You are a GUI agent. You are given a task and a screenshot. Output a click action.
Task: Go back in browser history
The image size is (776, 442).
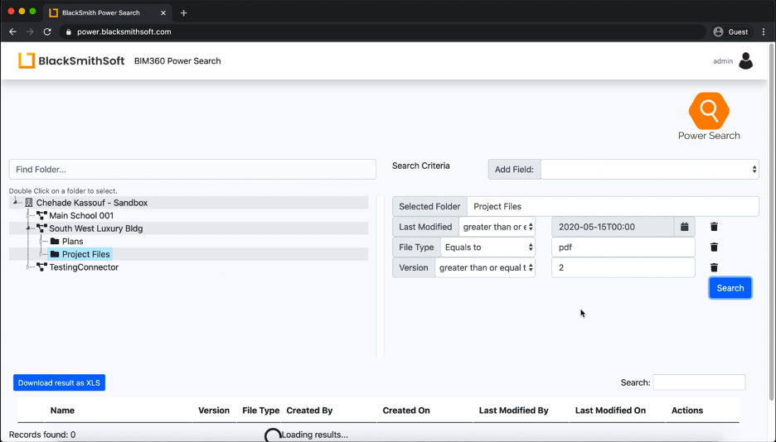coord(13,31)
